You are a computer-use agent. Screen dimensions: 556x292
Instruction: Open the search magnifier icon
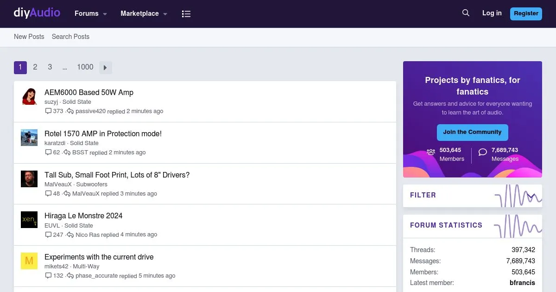[466, 13]
